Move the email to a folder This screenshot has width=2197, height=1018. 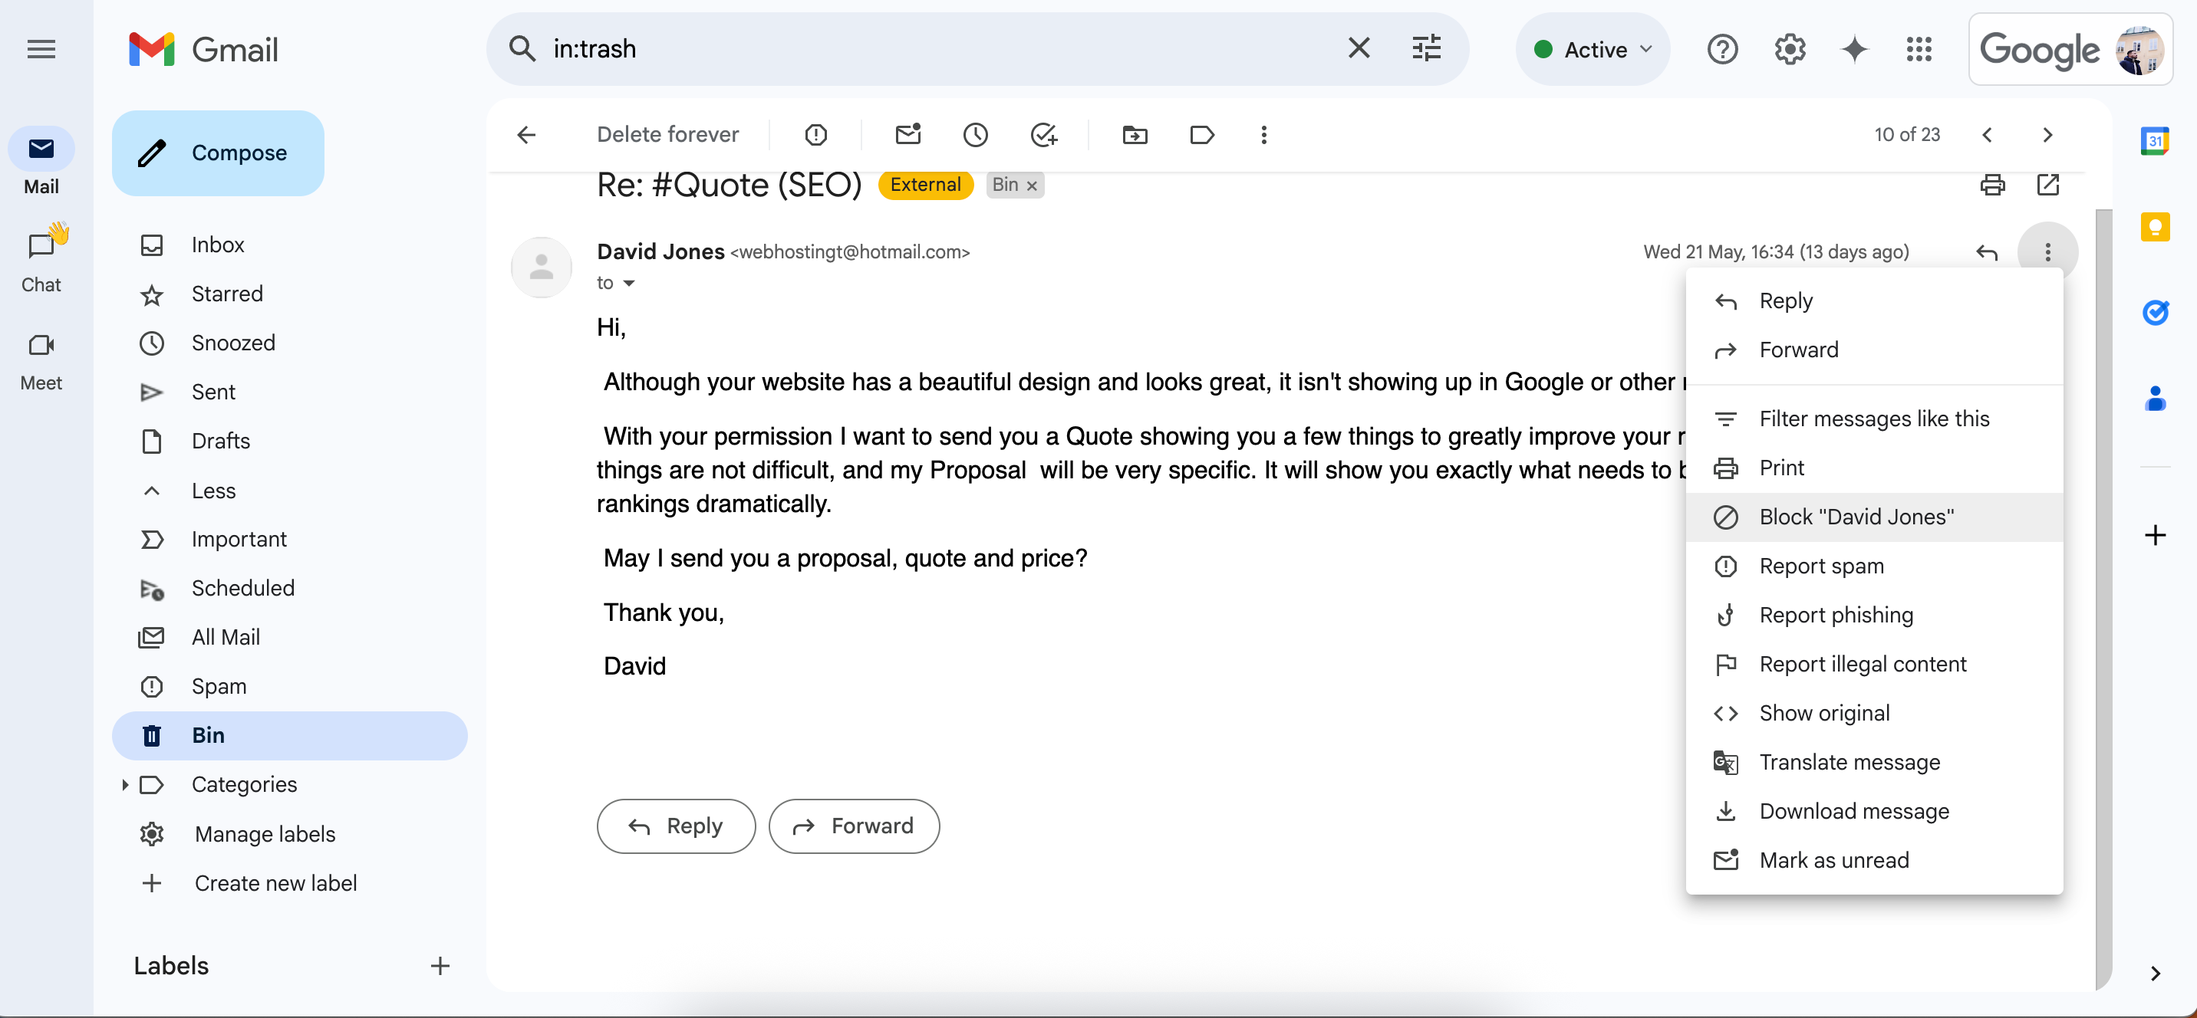pyautogui.click(x=1134, y=135)
